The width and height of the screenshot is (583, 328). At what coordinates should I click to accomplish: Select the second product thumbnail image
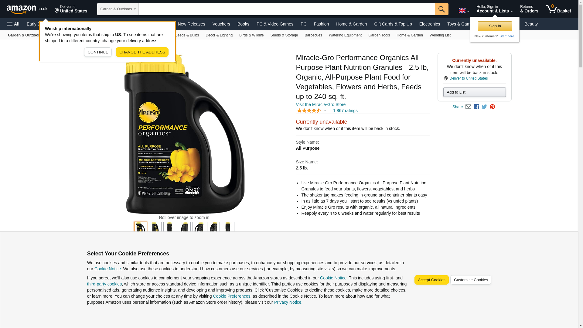tap(155, 227)
